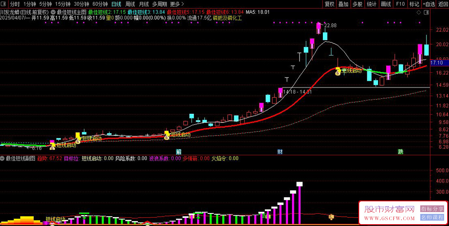
Task: Select the 1分钟 period
Action: [x=30, y=4]
